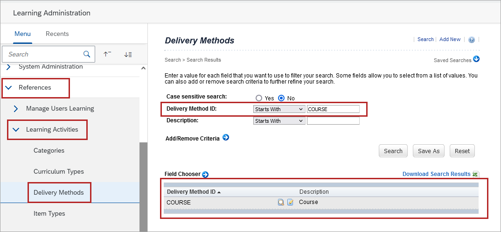Click the view icon for COURSE row
Screen dimensions: 501x232
tap(281, 202)
